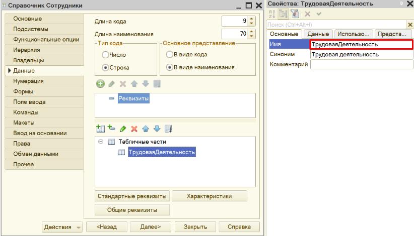414x236 pixels.
Task: Increase Длина кода value
Action: point(252,19)
